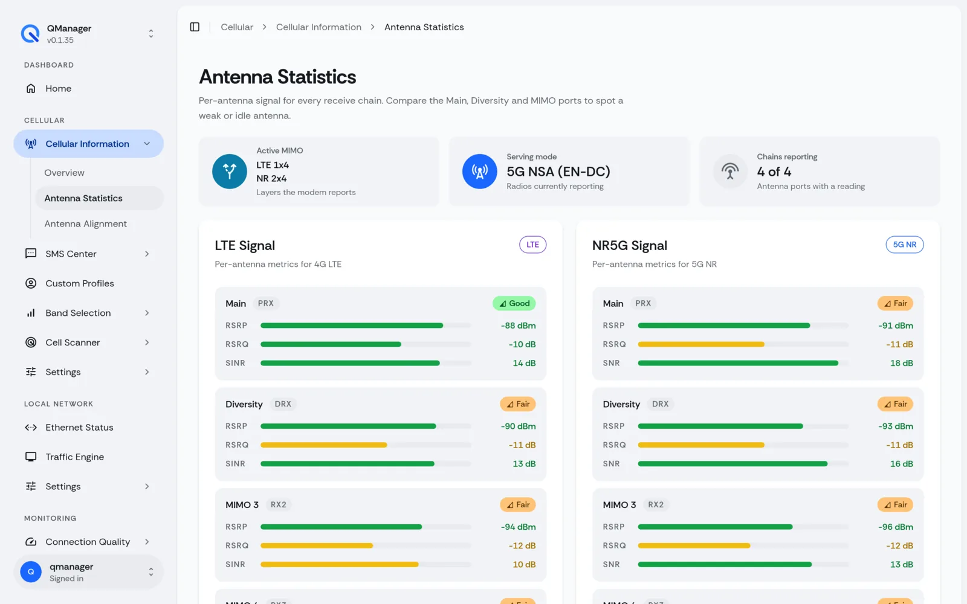Click the LTE badge on LTE Signal card
Screen dimensions: 967x604
point(532,245)
